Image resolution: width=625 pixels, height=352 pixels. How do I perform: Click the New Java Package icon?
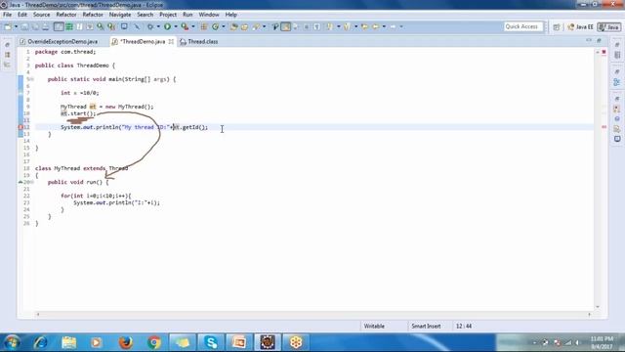tap(204, 26)
